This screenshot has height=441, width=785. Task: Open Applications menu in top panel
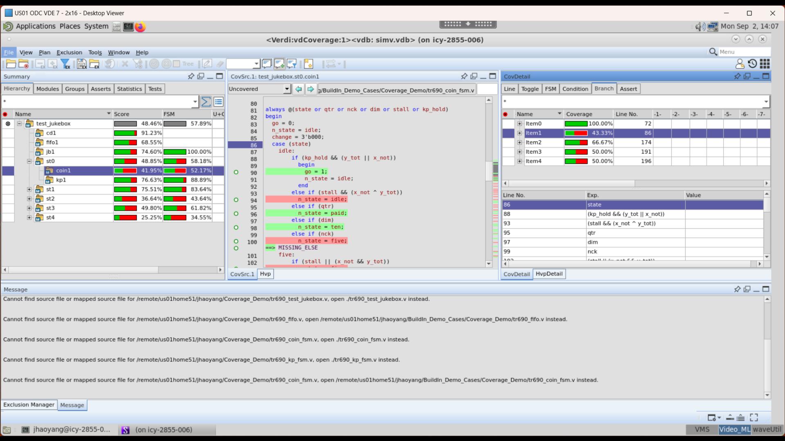pos(36,27)
